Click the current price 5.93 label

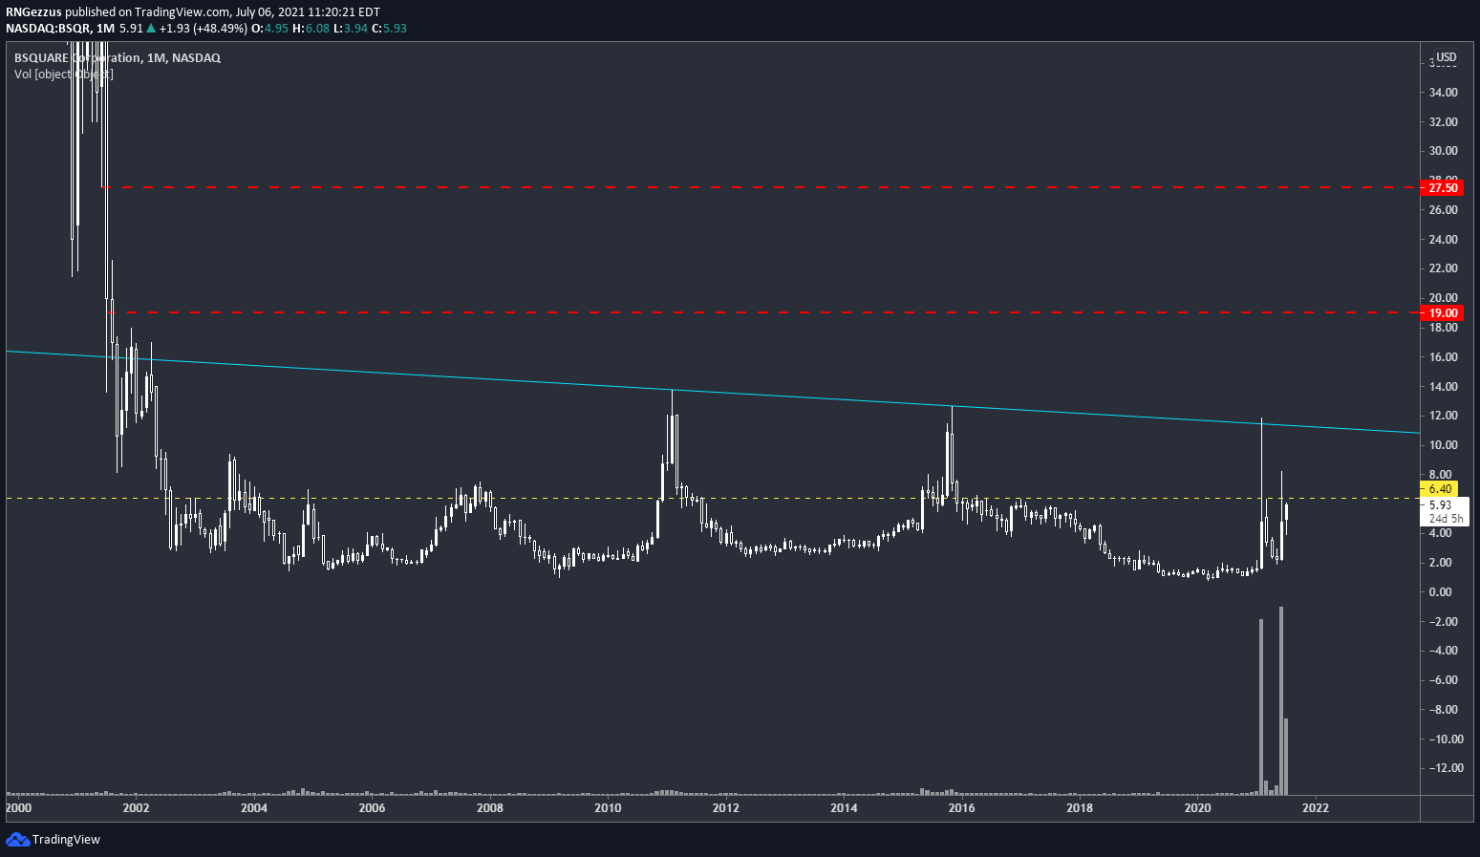(1440, 505)
